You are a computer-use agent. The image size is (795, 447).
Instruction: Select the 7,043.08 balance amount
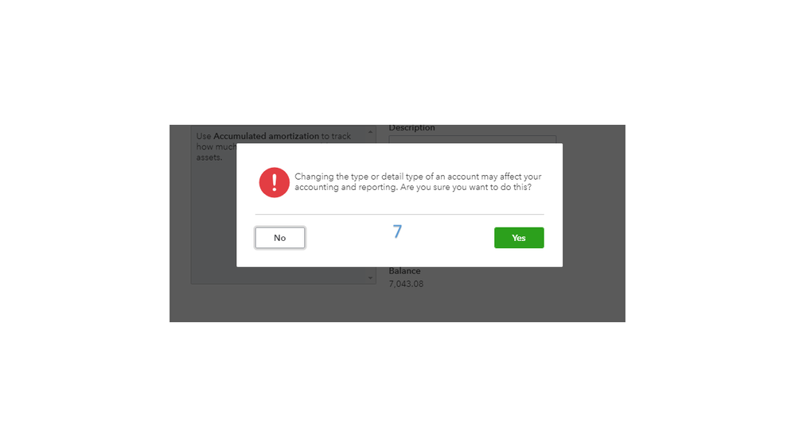coord(406,284)
